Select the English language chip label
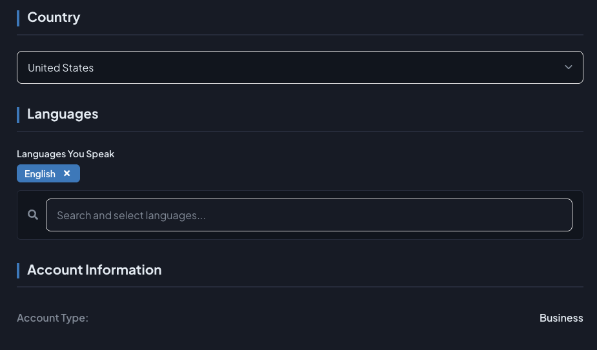This screenshot has height=350, width=597. pos(40,174)
